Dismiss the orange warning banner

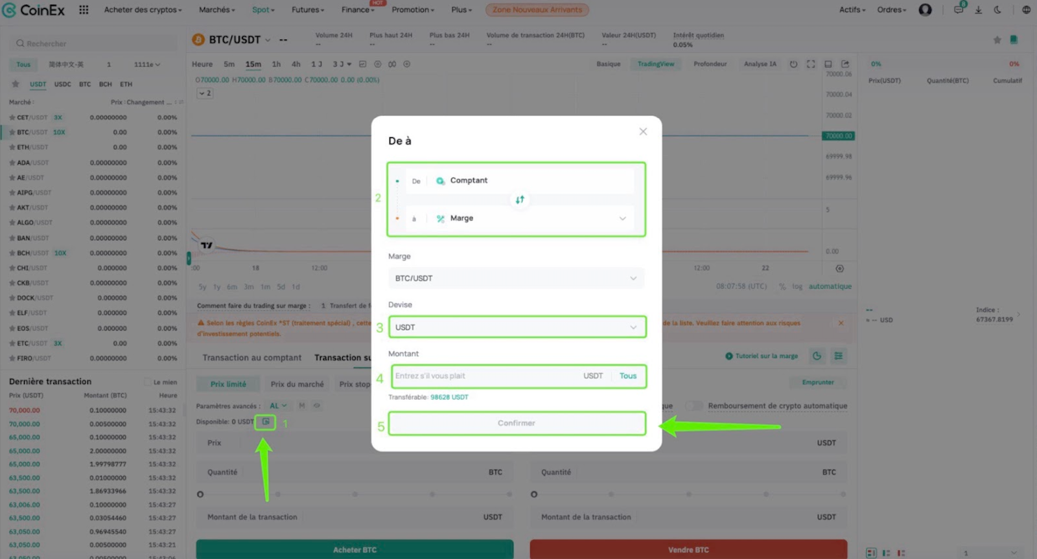tap(841, 323)
